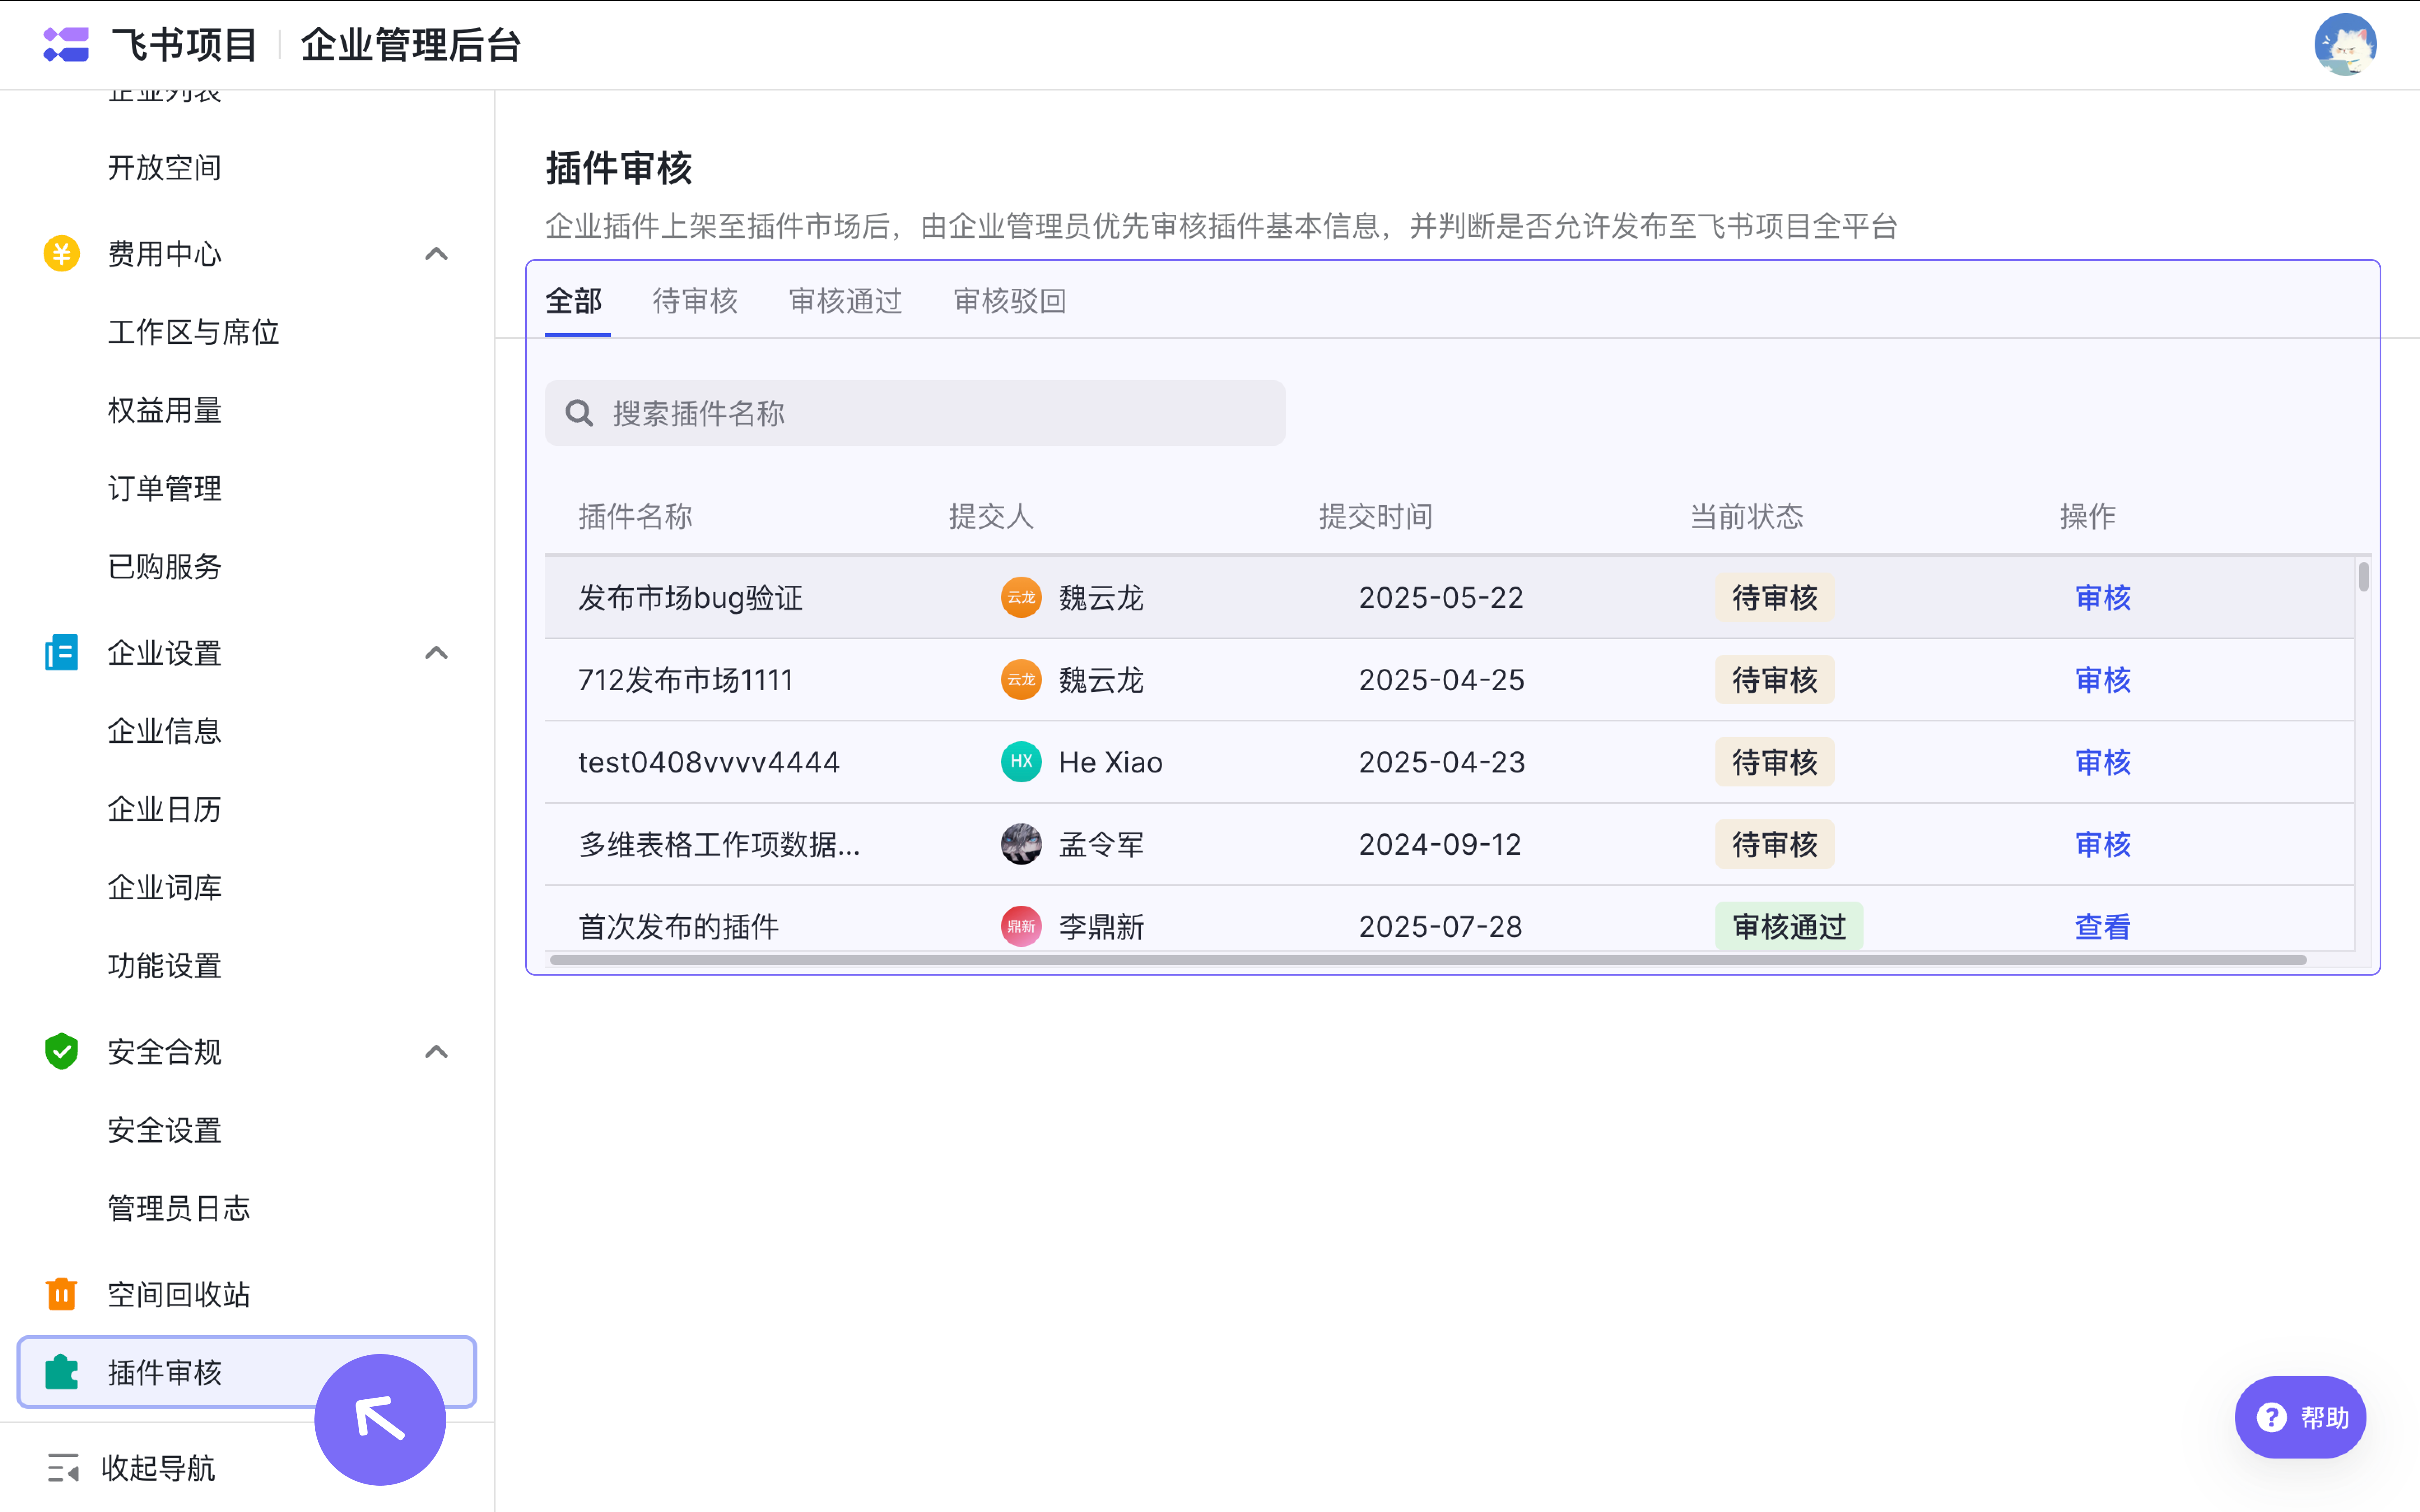Click the 712发布市场1111 plugin name
The image size is (2420, 1512).
(x=685, y=680)
